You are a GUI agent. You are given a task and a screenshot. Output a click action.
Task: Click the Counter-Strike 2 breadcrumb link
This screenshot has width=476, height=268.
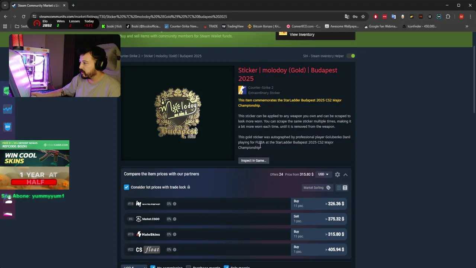[130, 56]
